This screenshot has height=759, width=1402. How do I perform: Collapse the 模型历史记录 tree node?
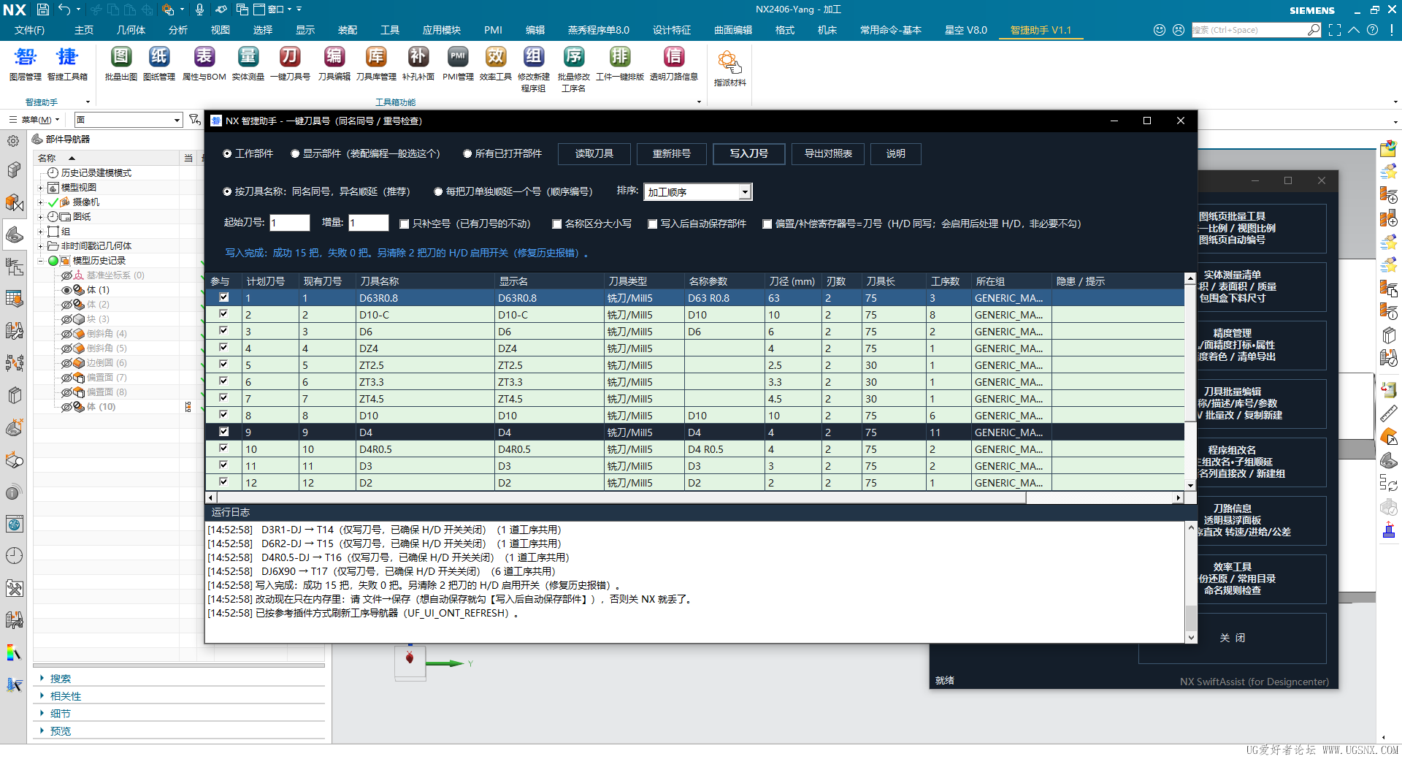[x=41, y=261]
